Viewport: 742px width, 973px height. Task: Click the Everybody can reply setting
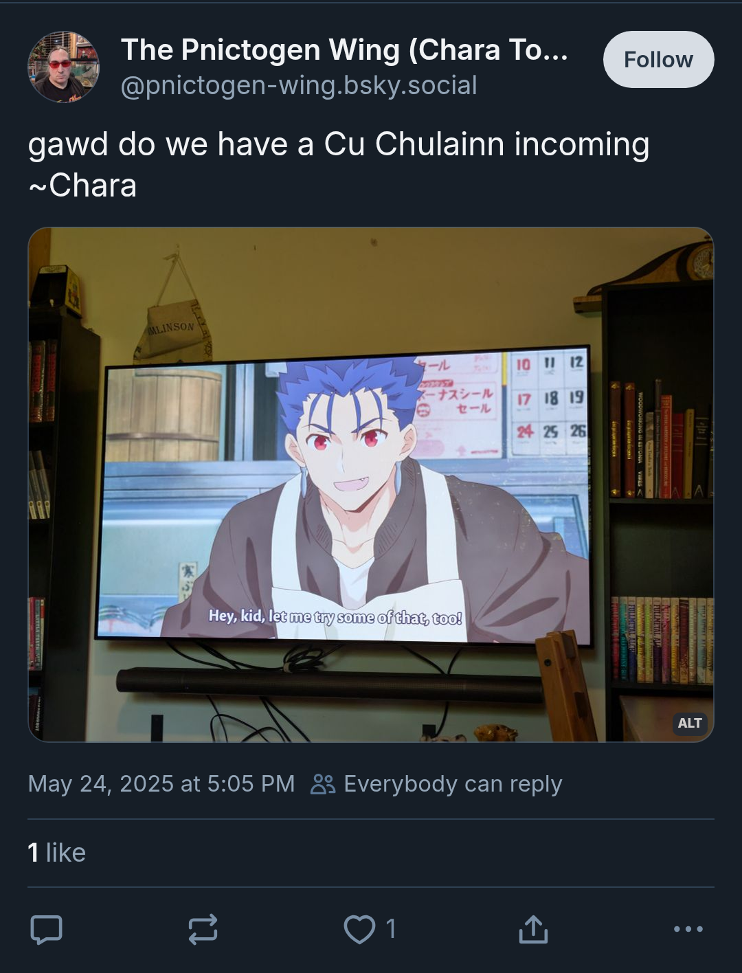(x=453, y=784)
